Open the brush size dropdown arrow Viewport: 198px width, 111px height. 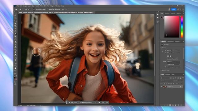coord(31,10)
